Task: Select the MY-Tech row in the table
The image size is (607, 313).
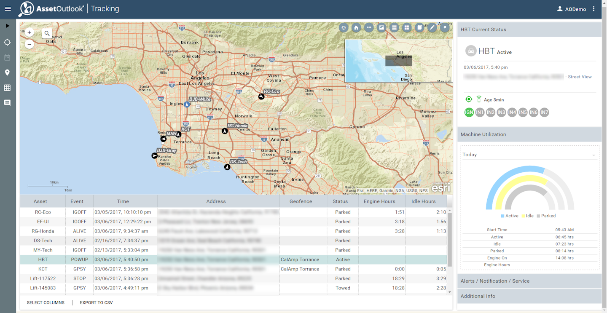Action: click(x=234, y=250)
